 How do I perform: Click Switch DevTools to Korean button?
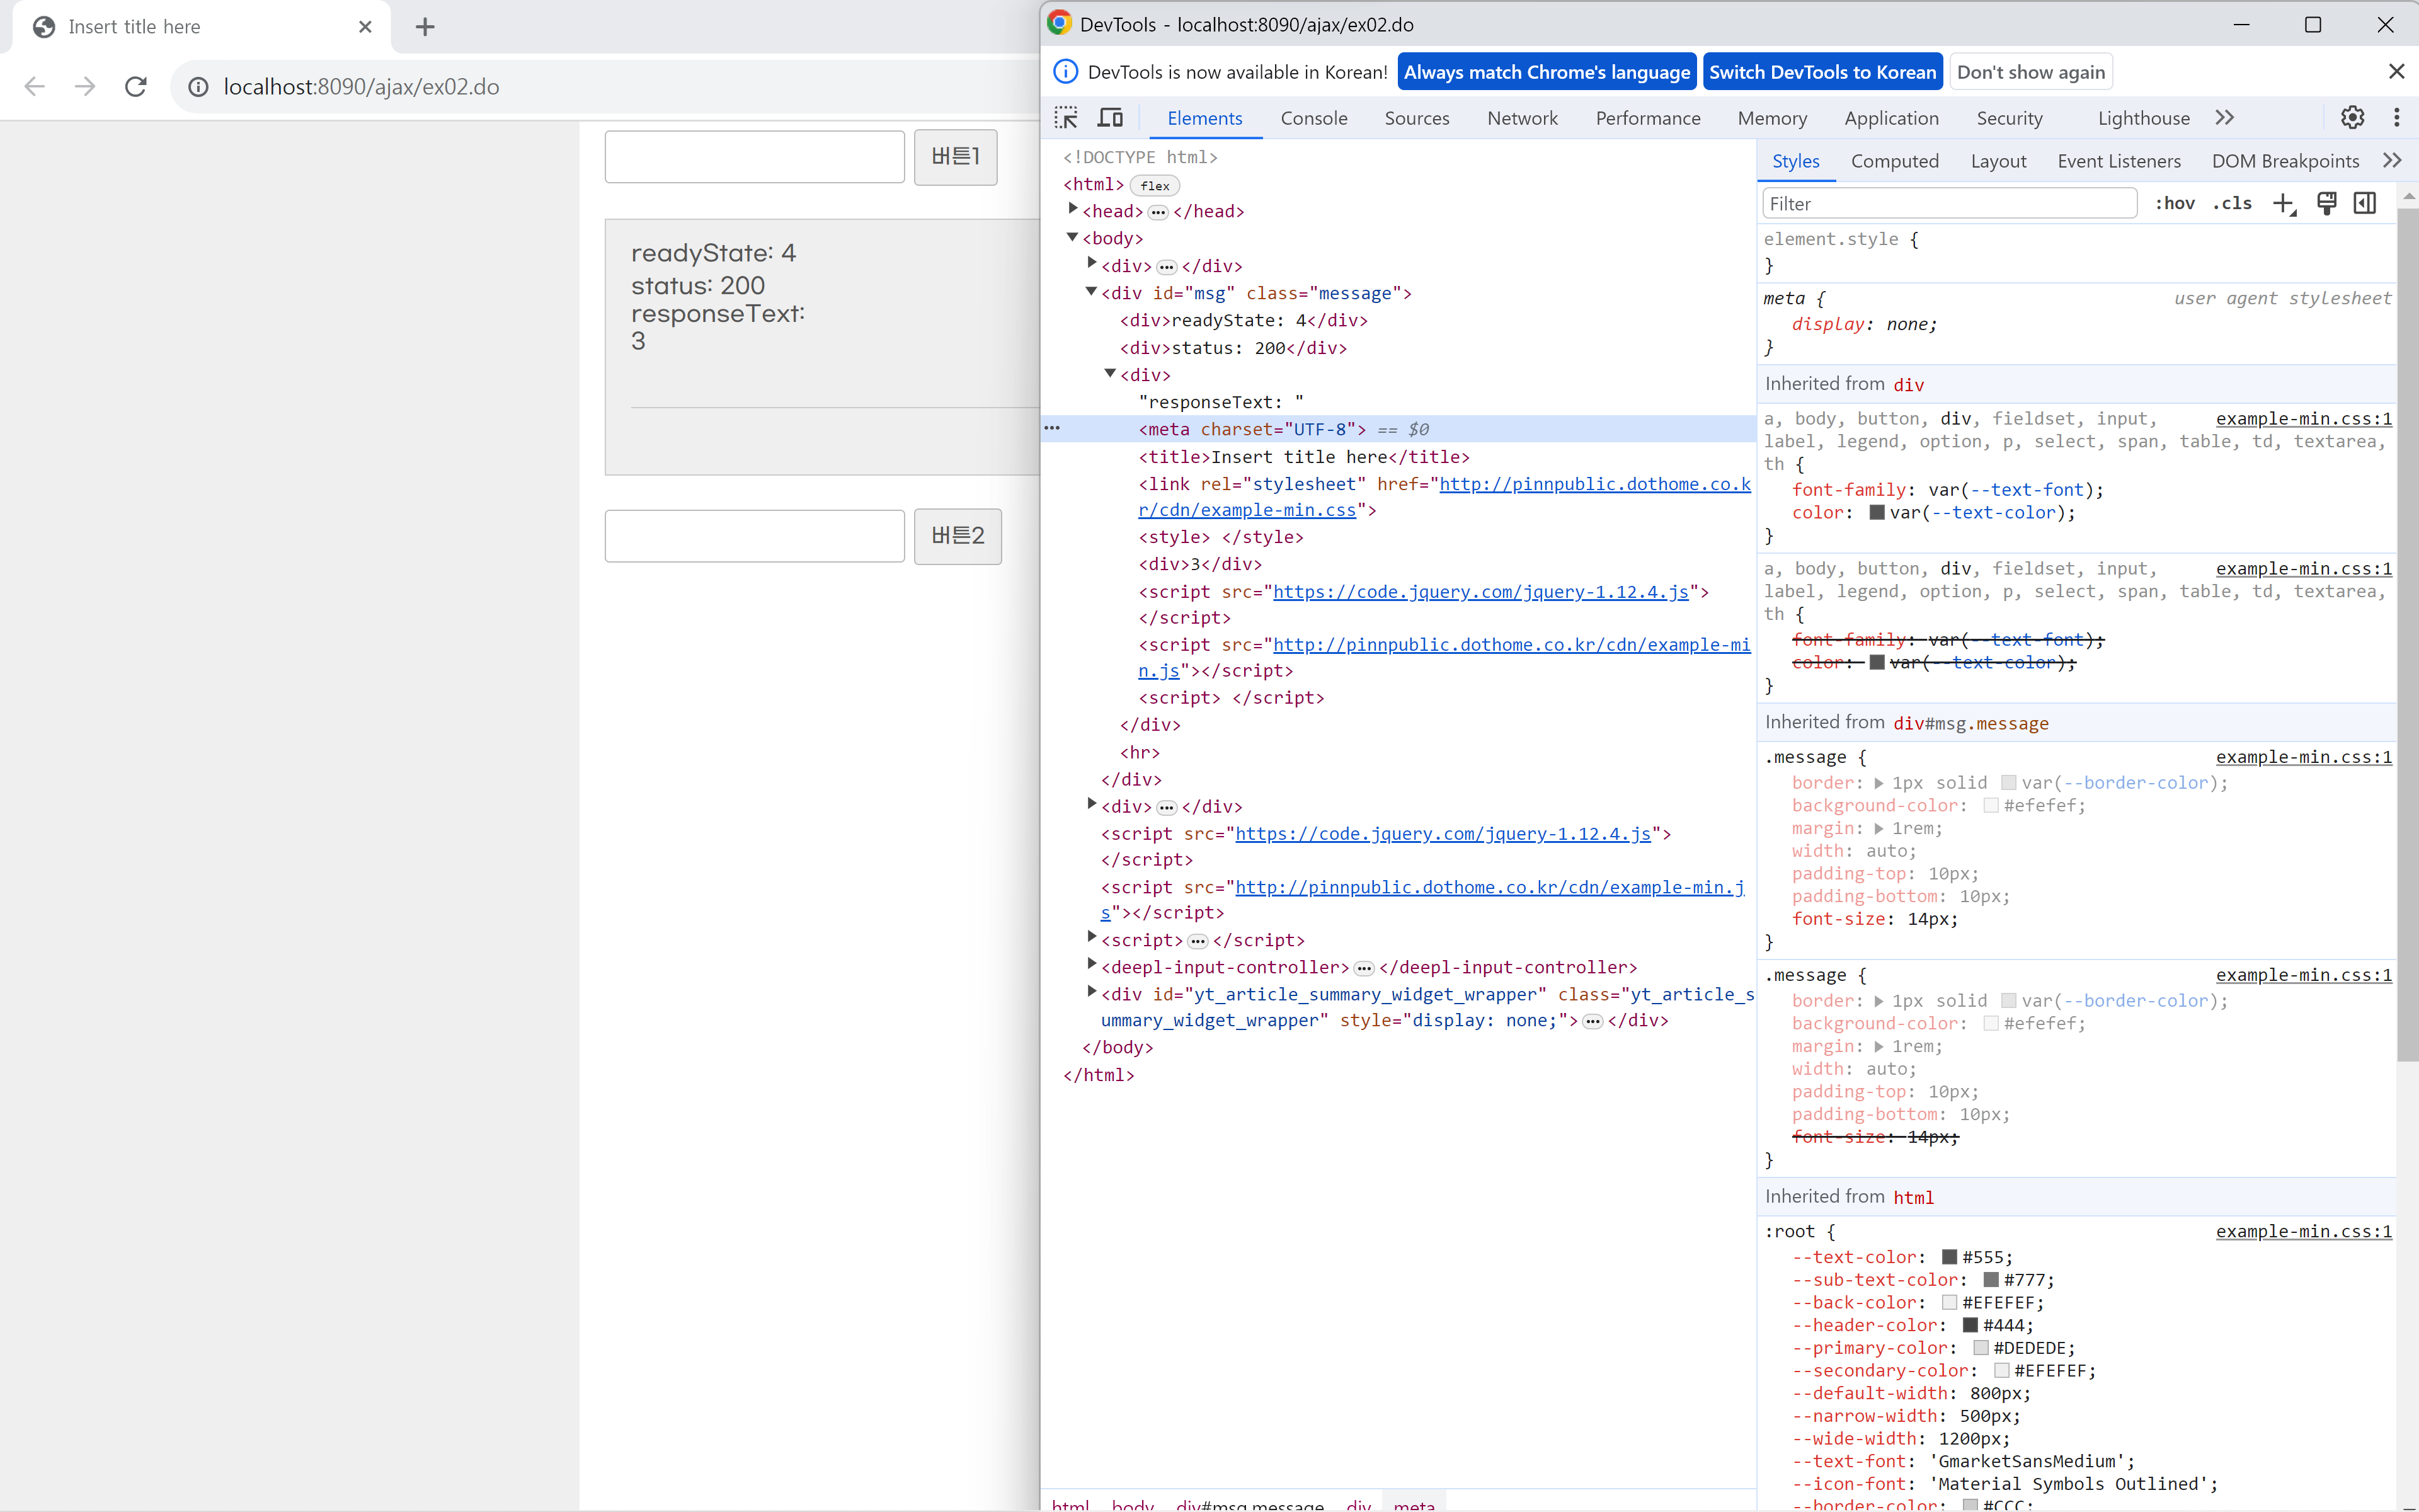coord(1822,72)
